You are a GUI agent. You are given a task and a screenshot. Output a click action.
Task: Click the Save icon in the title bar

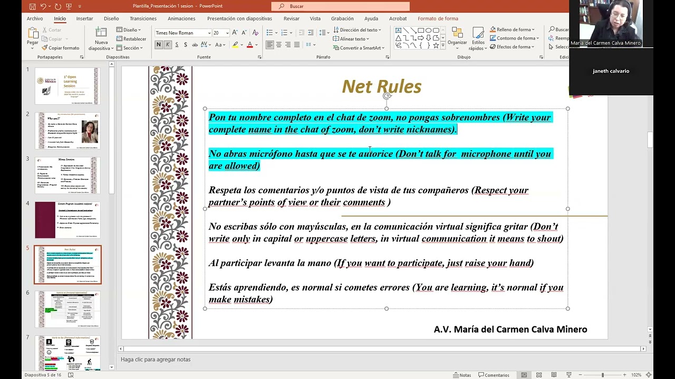[x=33, y=6]
